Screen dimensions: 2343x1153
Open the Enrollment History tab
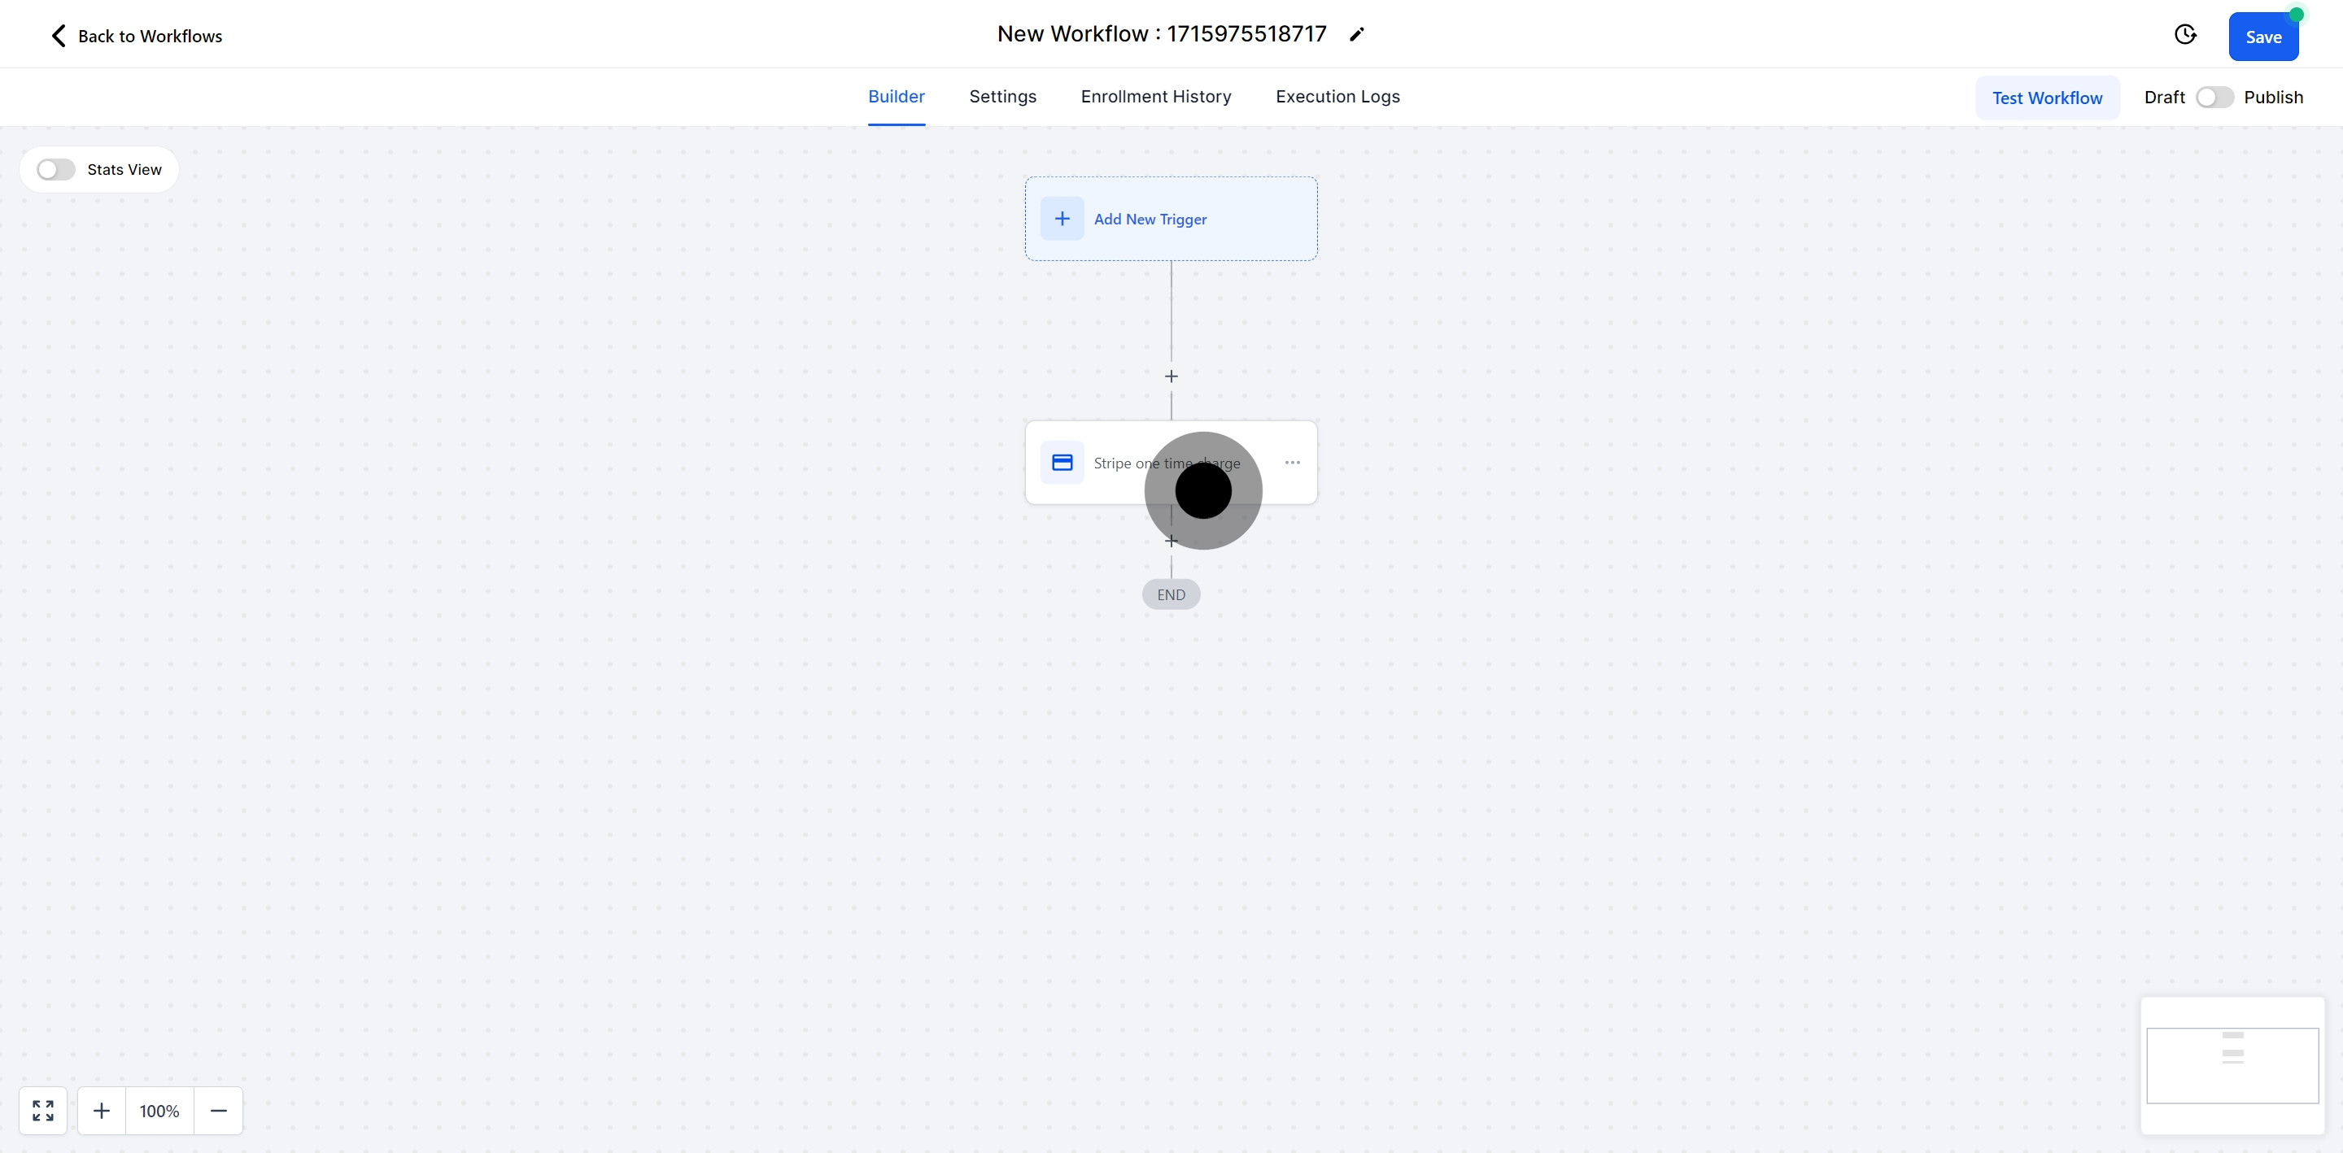point(1155,97)
